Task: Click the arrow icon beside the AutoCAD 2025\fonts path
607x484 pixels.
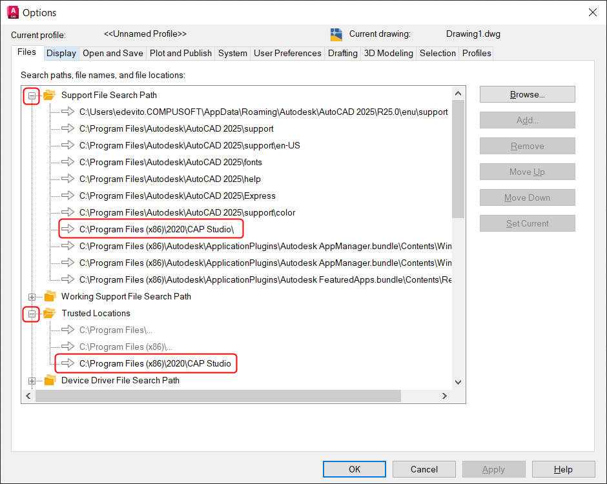Action: 68,163
